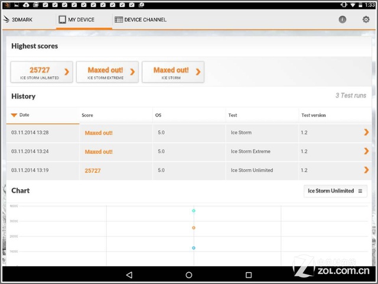Open the 3DMARK home tab
The height and width of the screenshot is (284, 378).
click(x=18, y=20)
